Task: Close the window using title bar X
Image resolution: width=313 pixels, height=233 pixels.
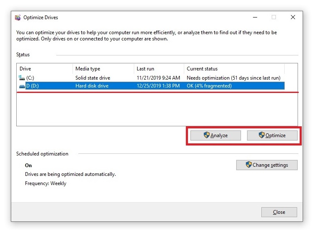Action: [x=293, y=18]
